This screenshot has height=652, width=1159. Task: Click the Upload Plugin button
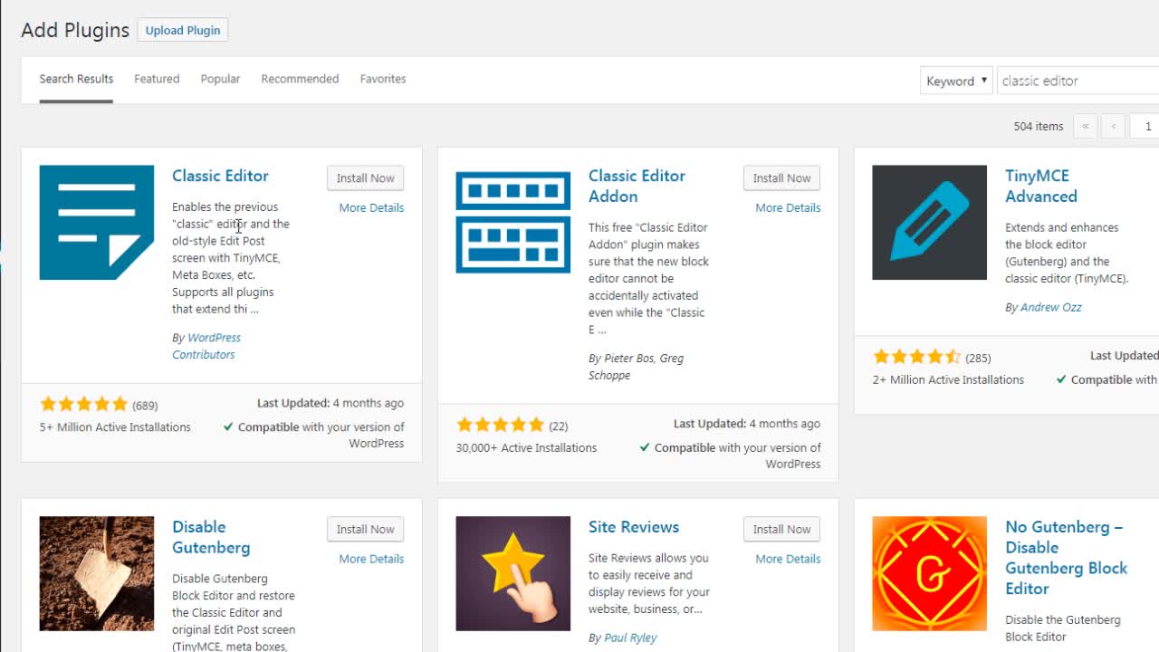click(x=183, y=30)
